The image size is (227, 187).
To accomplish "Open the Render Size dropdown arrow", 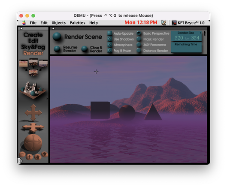I will (x=200, y=33).
